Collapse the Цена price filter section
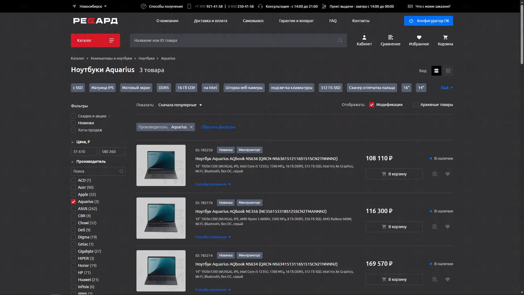 tap(81, 142)
